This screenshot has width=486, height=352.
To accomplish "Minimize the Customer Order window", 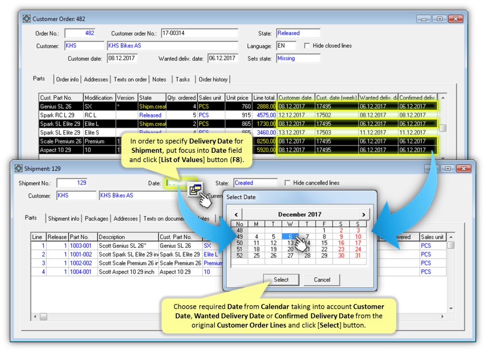I will 424,19.
